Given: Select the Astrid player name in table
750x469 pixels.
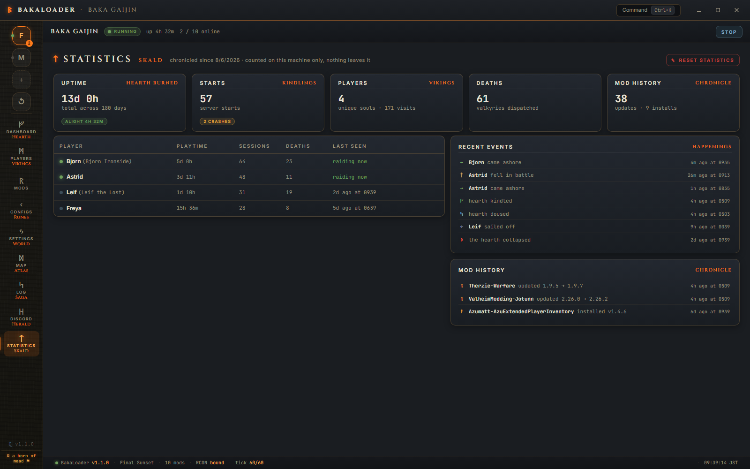Looking at the screenshot, I should (x=75, y=177).
